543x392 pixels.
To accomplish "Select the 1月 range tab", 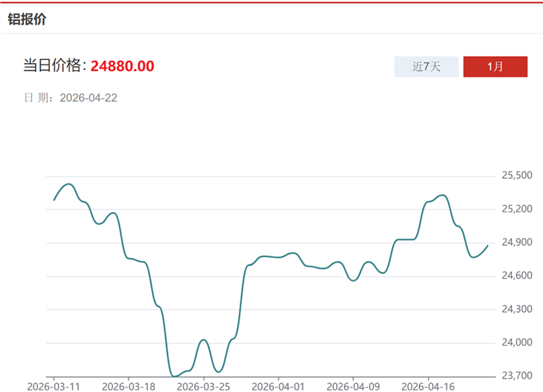I will coord(495,66).
